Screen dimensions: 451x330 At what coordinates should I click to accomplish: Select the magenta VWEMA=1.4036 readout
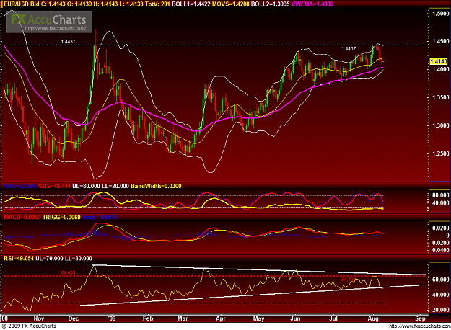(x=312, y=4)
